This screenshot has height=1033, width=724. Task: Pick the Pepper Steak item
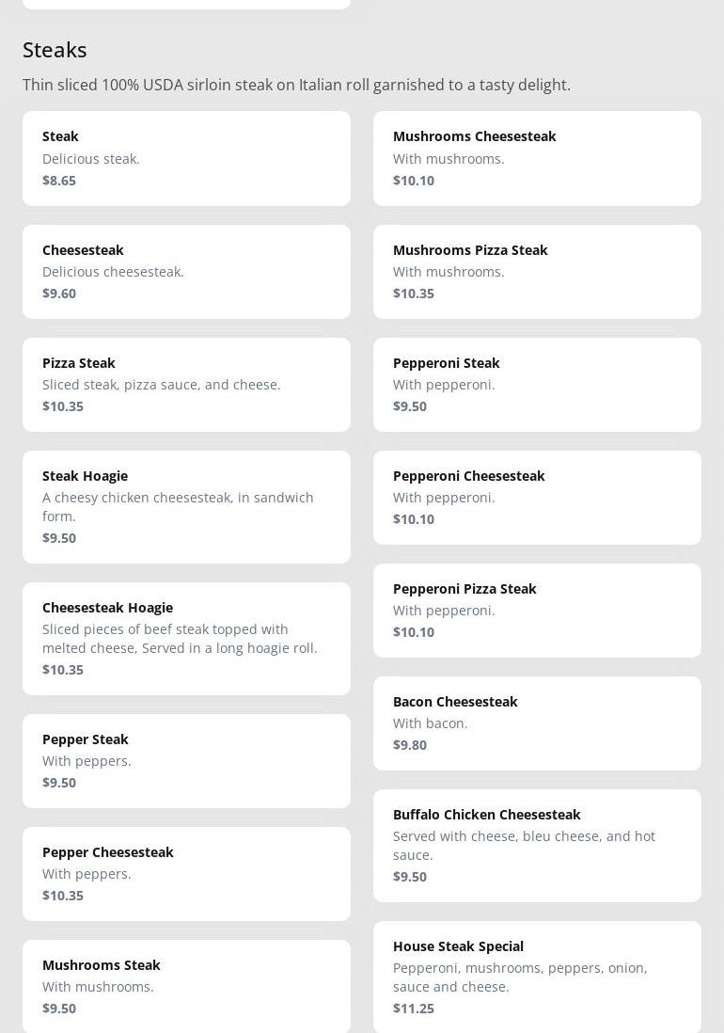pos(186,760)
